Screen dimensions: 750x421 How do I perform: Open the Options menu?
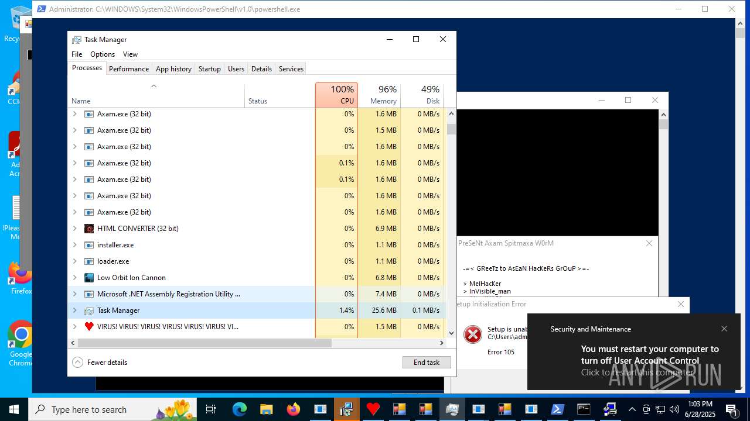coord(103,54)
